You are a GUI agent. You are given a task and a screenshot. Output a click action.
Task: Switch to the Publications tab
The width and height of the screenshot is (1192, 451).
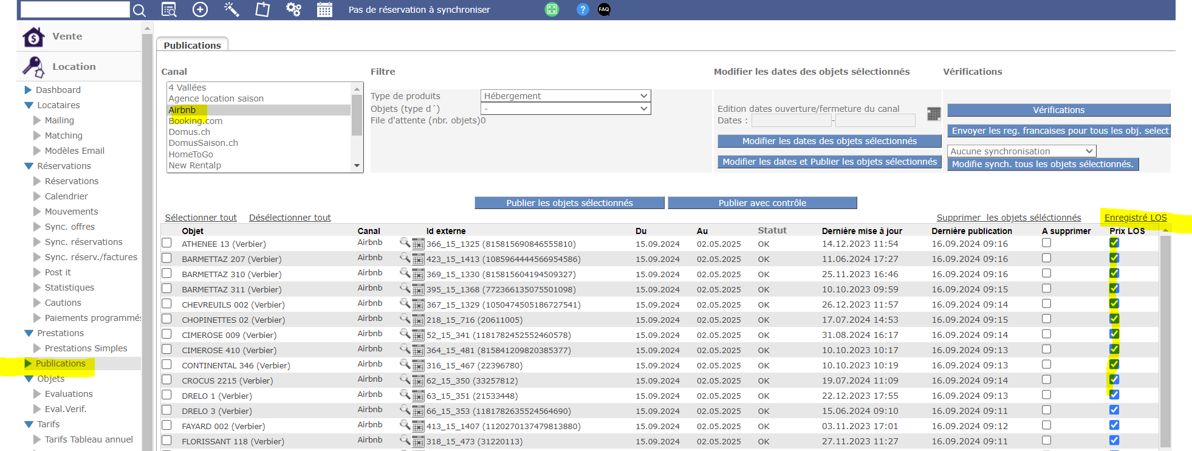click(x=192, y=45)
